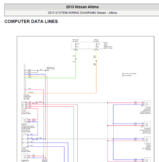Click the 'J/C E04' junction connector label
The height and width of the screenshot is (162, 159).
[x=26, y=112]
